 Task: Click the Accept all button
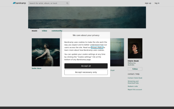point(86,66)
